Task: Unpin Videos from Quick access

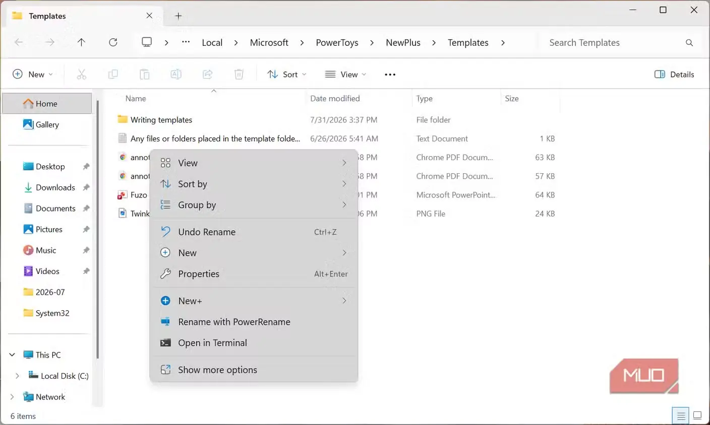Action: [x=86, y=271]
